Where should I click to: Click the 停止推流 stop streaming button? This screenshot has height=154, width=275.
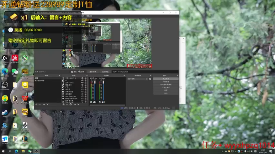pos(166,79)
